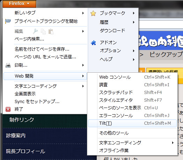This screenshot has width=183, height=160.
Task: Click the private browsing mask icon
Action: (x=8, y=21)
